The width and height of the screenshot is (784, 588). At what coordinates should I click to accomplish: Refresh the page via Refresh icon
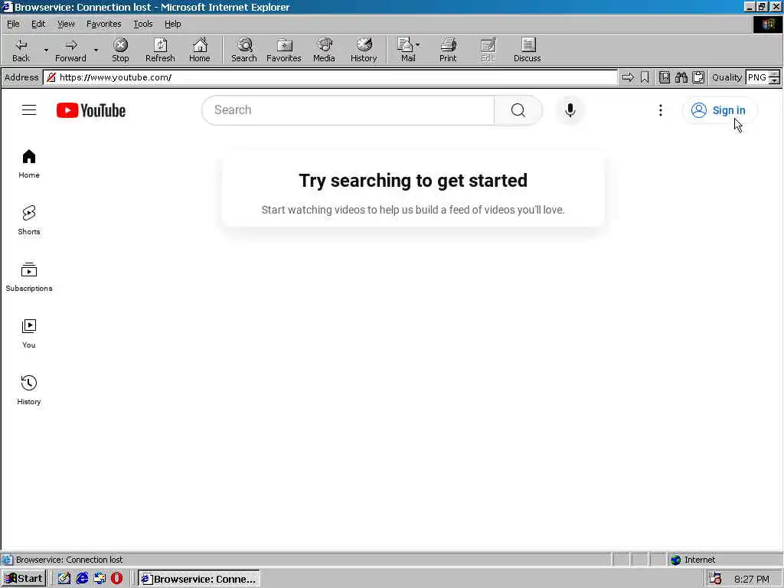(160, 50)
